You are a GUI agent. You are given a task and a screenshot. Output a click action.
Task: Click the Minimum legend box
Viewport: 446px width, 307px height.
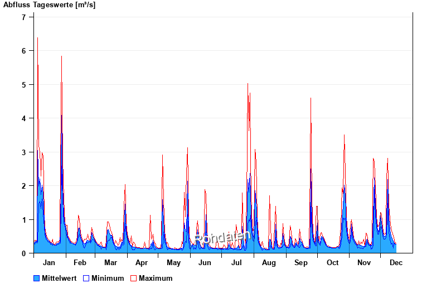click(x=86, y=278)
